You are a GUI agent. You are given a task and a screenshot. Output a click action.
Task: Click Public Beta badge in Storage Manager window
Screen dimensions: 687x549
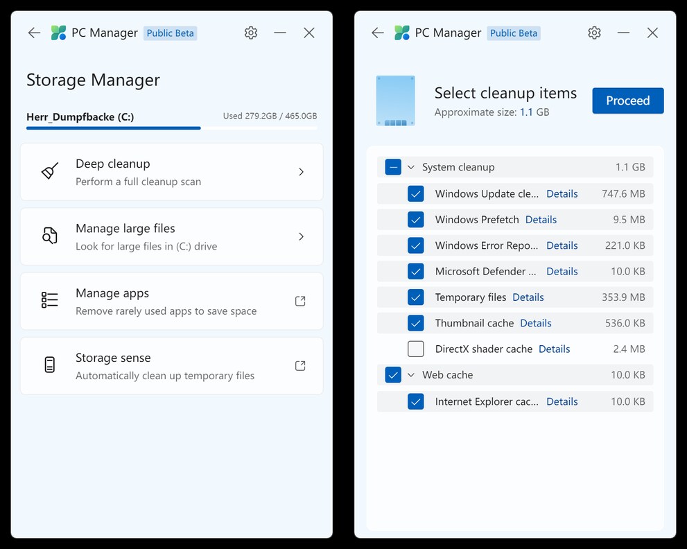170,33
